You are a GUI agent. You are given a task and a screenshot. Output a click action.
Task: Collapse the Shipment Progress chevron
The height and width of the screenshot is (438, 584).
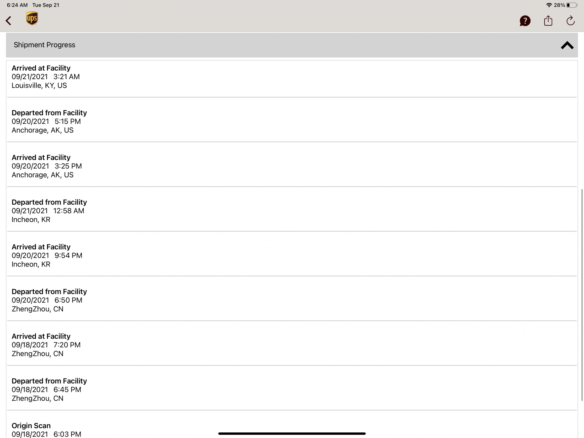click(x=567, y=45)
